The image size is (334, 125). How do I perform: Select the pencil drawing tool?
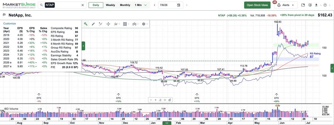[x=93, y=24]
